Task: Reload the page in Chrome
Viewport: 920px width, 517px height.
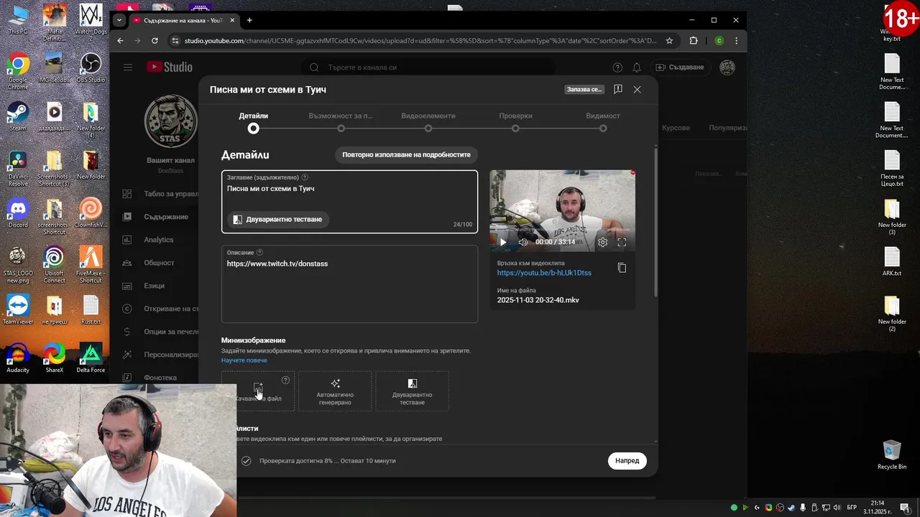Action: tap(155, 41)
